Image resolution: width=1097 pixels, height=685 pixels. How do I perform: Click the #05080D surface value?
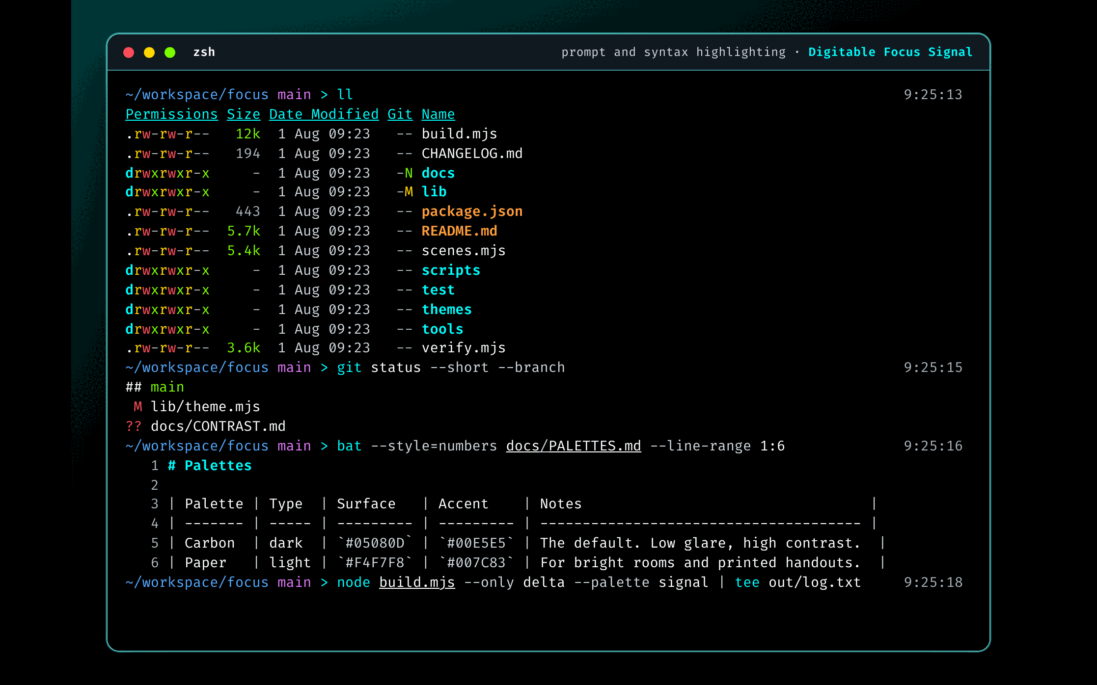click(x=375, y=543)
